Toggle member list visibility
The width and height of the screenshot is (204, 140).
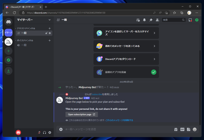pos(157,20)
